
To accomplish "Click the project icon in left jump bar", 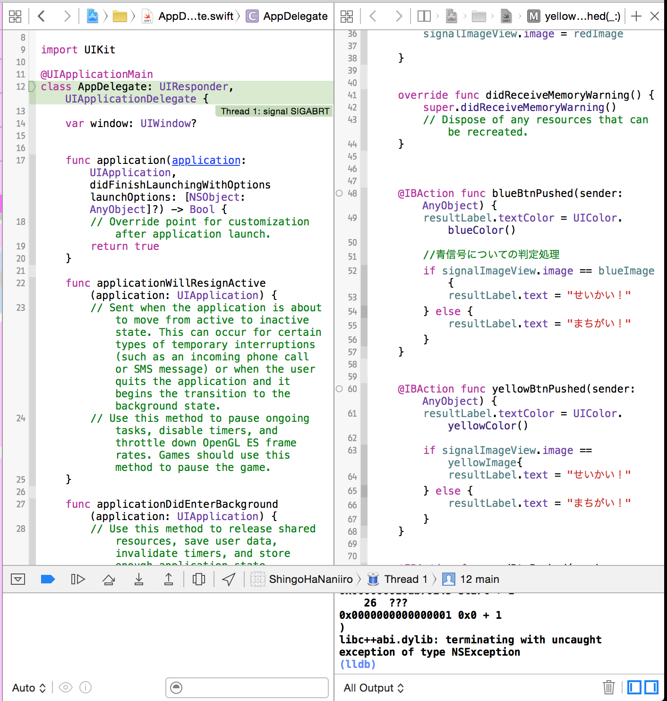I will point(93,17).
